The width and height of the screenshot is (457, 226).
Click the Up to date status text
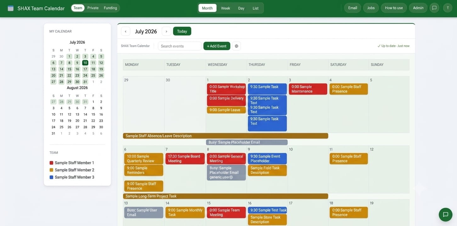[393, 46]
